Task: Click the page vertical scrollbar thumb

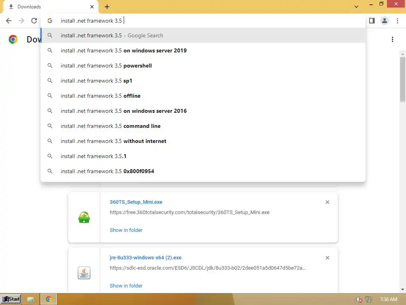Action: click(402, 79)
